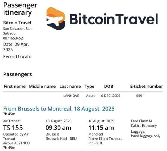
Task: Click the 11:15 am arrival time
Action: (101, 128)
